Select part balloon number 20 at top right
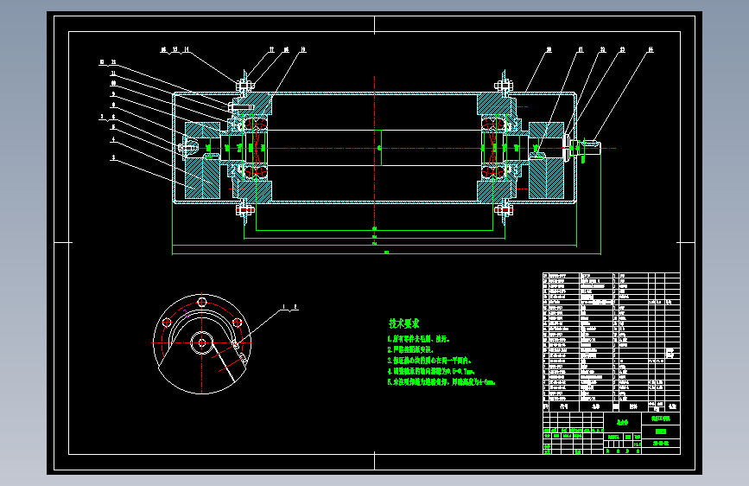Image resolution: width=749 pixels, height=486 pixels. pos(549,50)
